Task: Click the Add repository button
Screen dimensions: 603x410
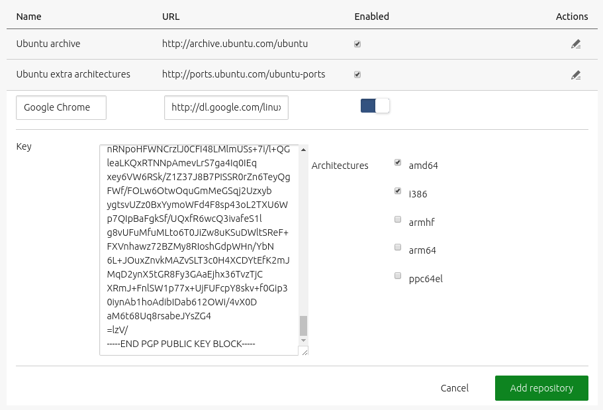Action: 541,388
